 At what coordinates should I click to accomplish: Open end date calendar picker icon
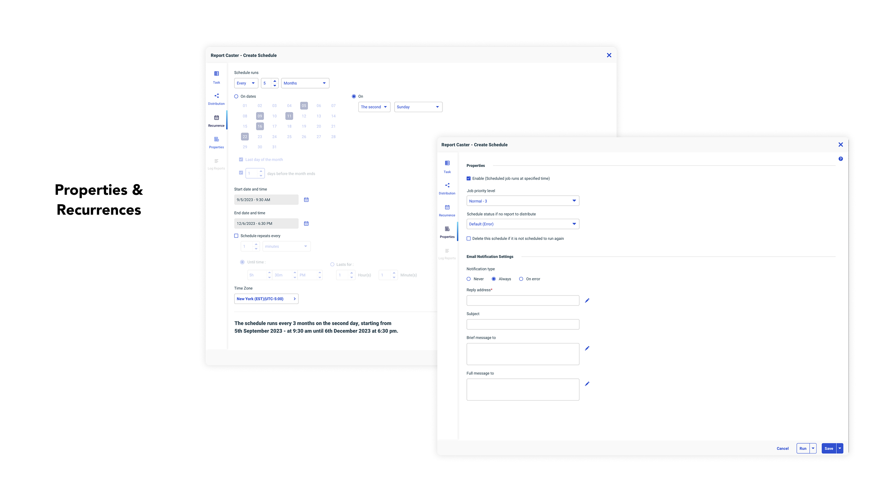tap(306, 224)
